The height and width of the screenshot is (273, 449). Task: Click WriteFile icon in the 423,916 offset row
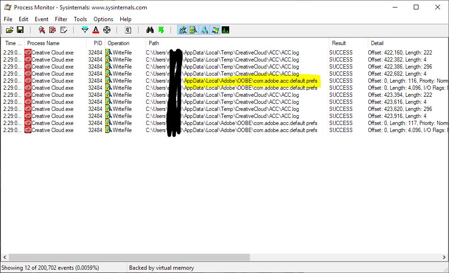tap(108, 116)
